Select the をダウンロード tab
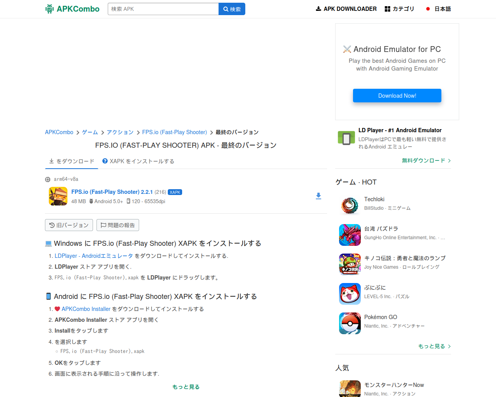 click(72, 161)
